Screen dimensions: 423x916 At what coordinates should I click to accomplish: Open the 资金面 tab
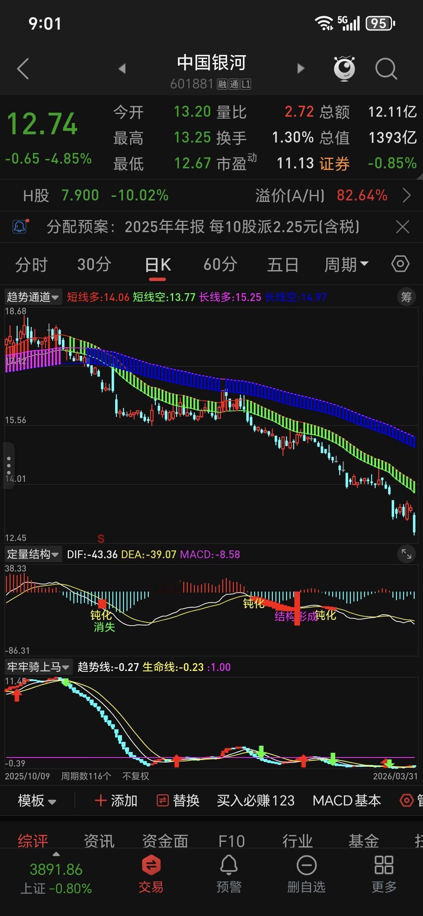point(165,840)
